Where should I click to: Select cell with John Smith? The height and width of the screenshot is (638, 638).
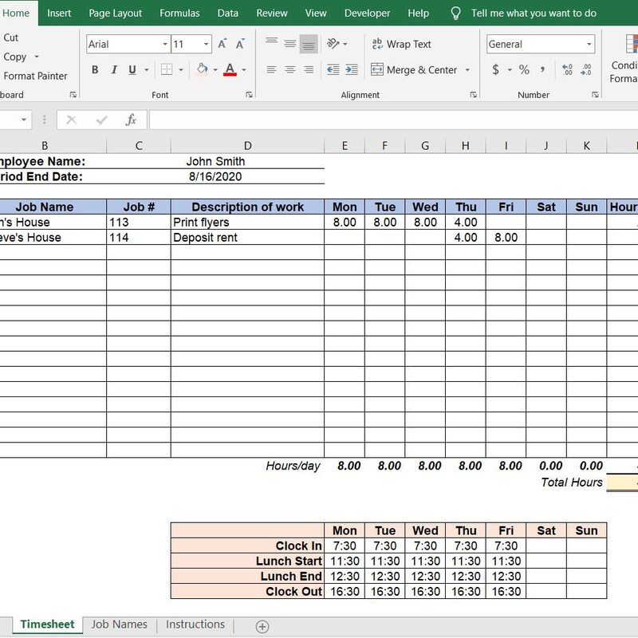pos(215,162)
